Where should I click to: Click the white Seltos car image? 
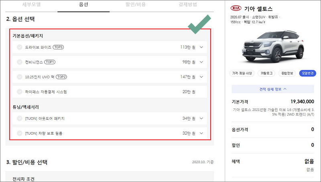tap(273, 47)
